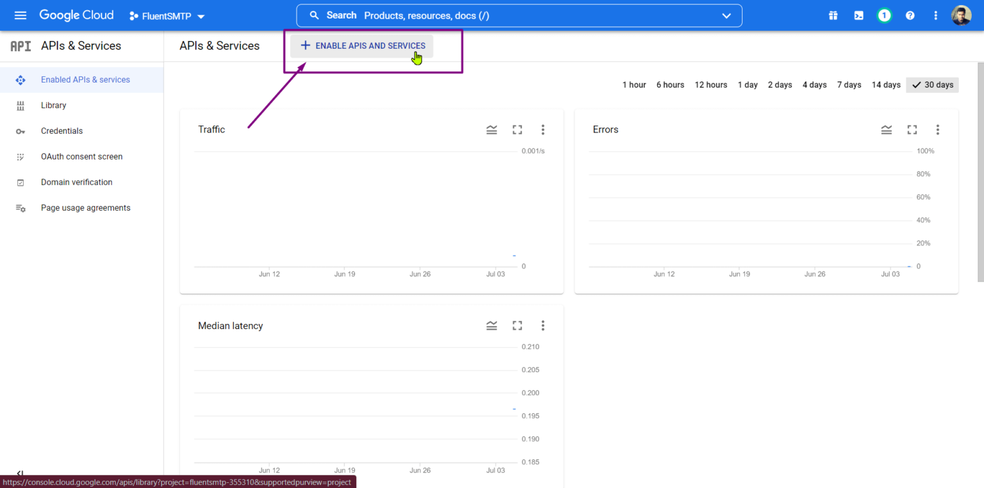
Task: Open the Help menu in the top bar
Action: [x=910, y=15]
